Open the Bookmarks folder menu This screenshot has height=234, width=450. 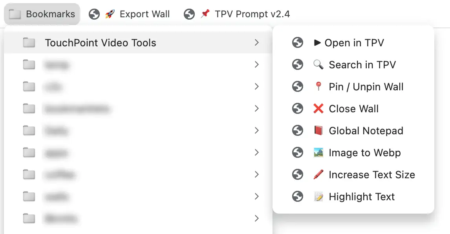(42, 15)
